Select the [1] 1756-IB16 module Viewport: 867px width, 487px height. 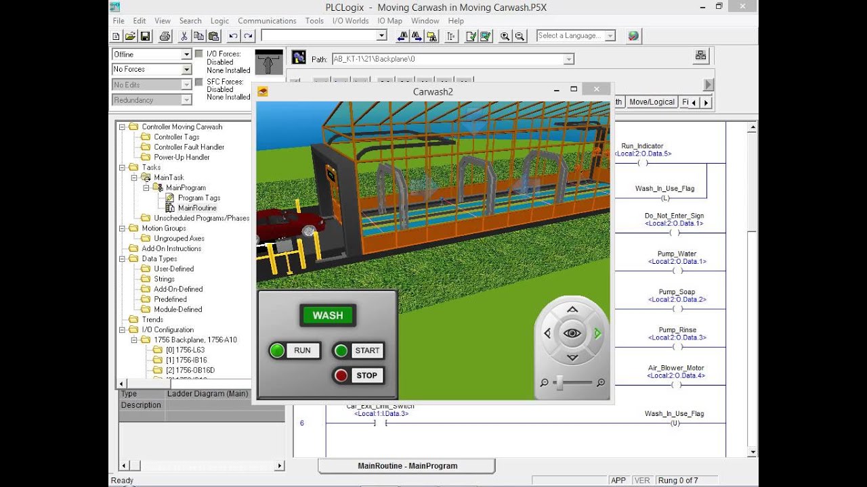[186, 360]
